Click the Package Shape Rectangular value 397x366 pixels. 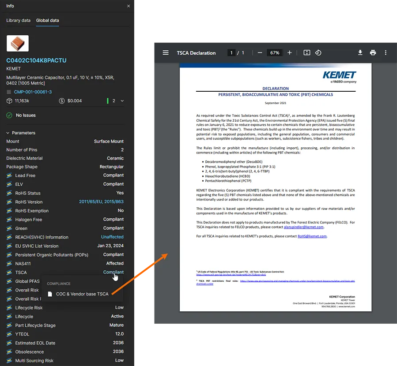point(111,167)
